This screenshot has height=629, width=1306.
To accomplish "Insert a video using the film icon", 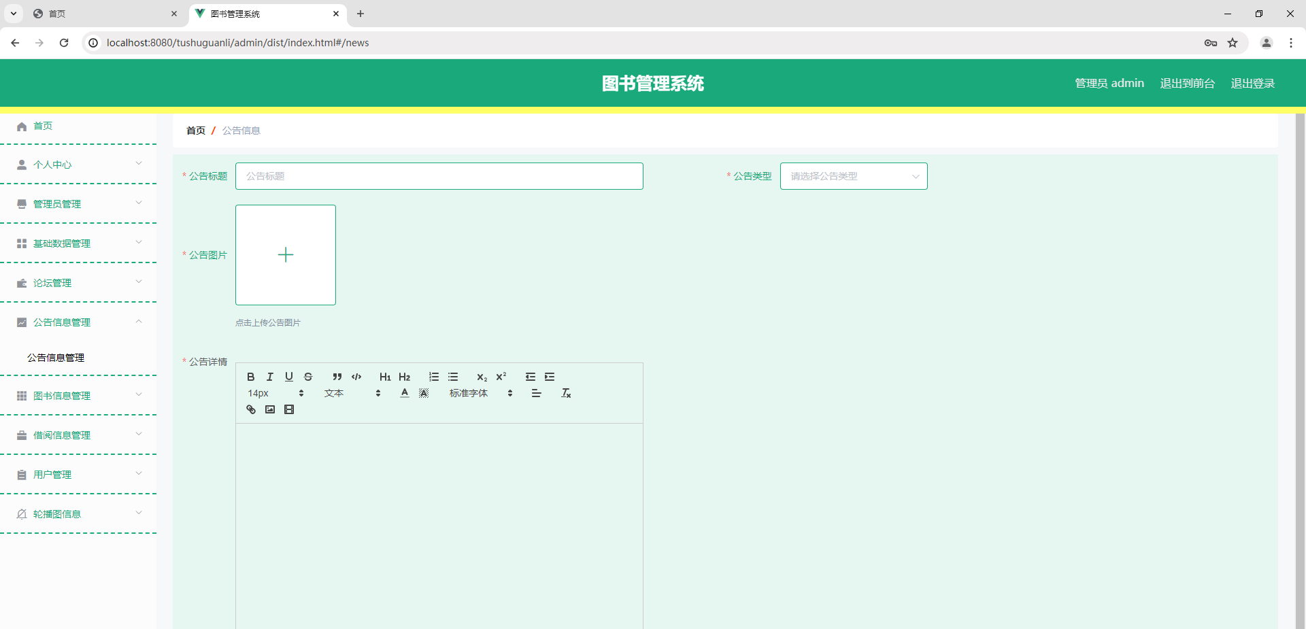I will pos(289,409).
